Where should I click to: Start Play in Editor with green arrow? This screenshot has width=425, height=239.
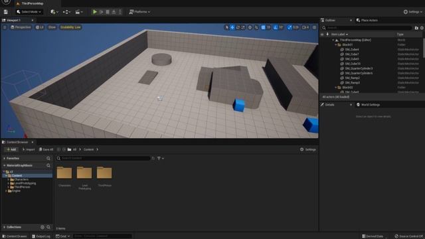pos(94,12)
